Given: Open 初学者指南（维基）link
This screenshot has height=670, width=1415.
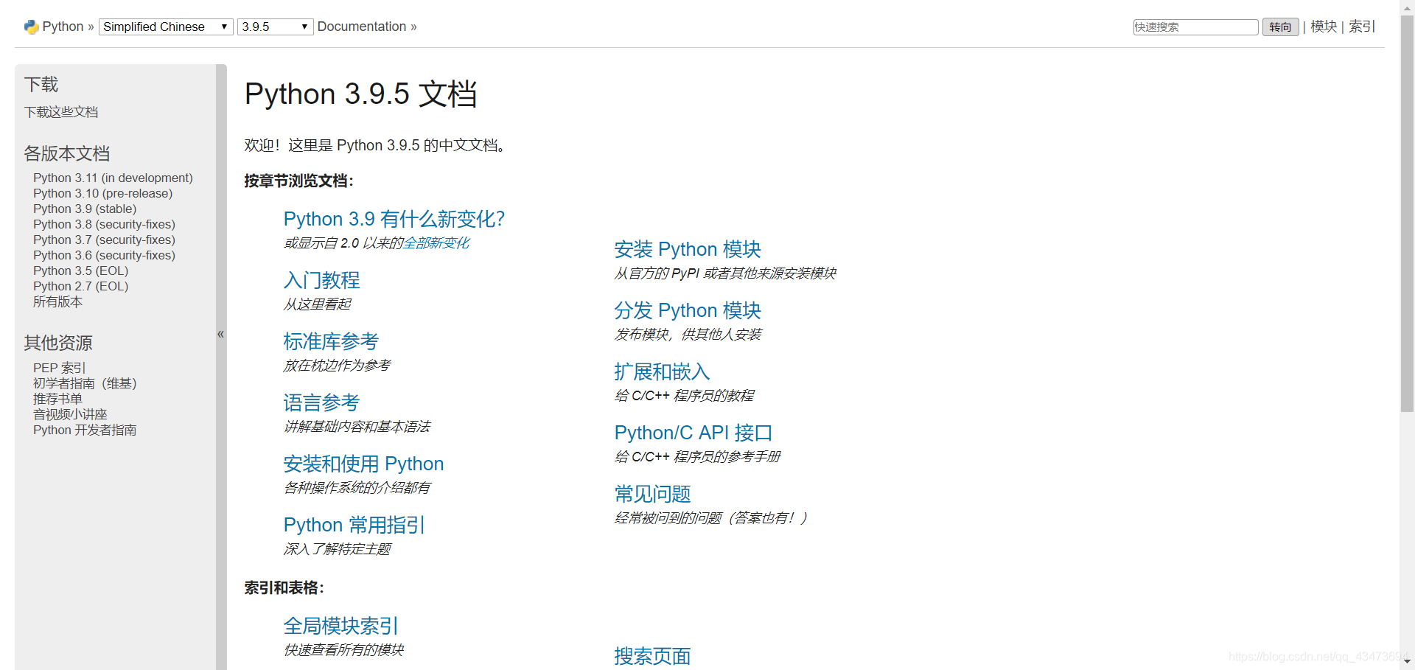Looking at the screenshot, I should [85, 383].
